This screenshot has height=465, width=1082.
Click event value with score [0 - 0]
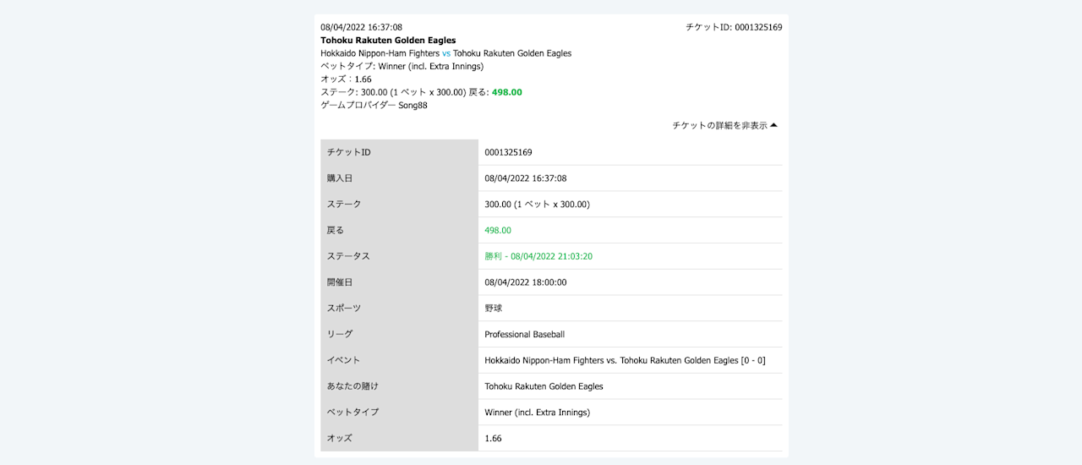pos(625,360)
